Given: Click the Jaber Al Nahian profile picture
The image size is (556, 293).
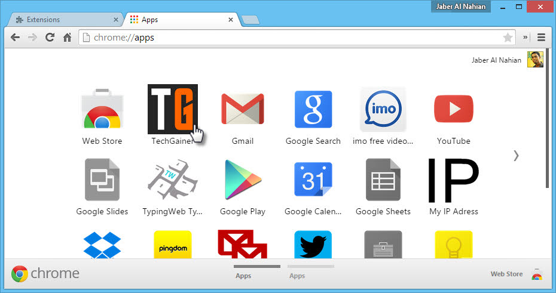Looking at the screenshot, I should tap(535, 60).
